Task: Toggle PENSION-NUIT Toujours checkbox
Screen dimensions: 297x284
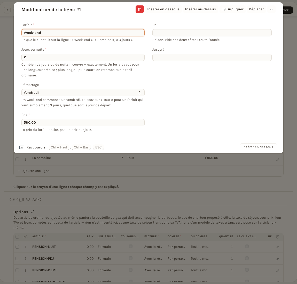Action: [130, 246]
